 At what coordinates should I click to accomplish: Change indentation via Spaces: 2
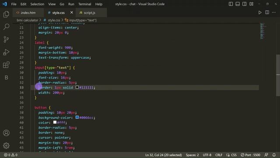(192, 155)
